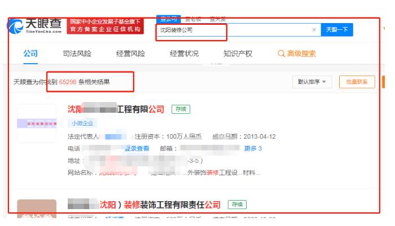Click 存续 tag of second company
Screen dimensions: 395x226
click(237, 205)
